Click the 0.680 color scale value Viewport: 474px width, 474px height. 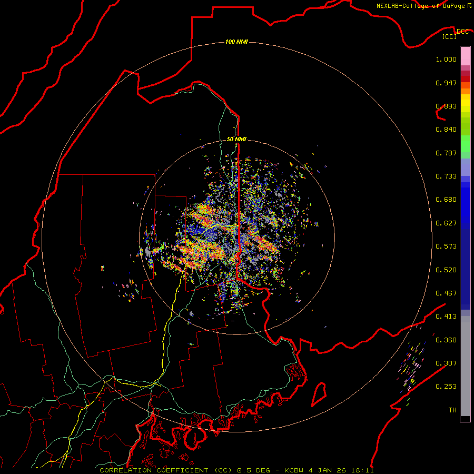click(x=446, y=200)
